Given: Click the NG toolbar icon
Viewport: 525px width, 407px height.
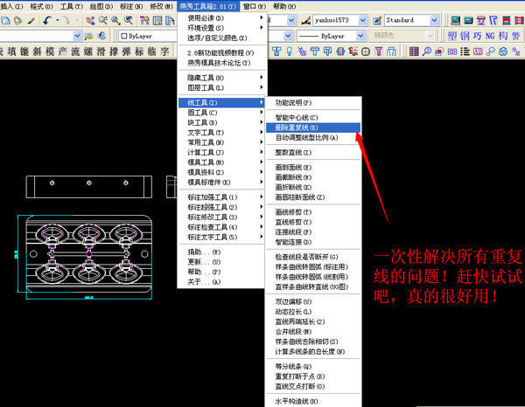Looking at the screenshot, I should pyautogui.click(x=490, y=36).
